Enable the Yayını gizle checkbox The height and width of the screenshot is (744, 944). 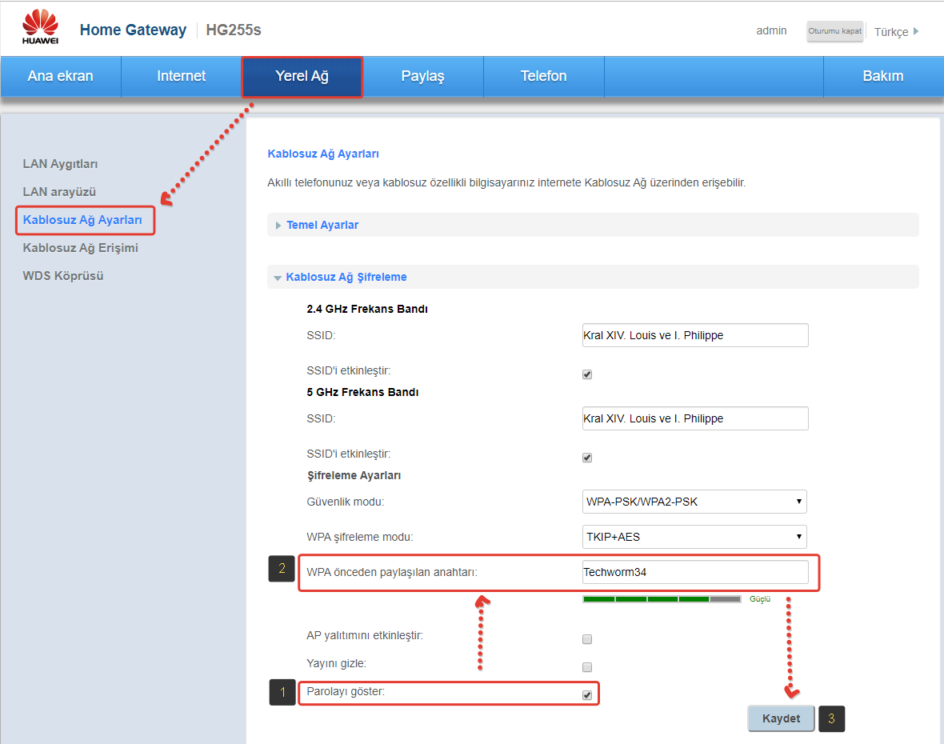(587, 667)
